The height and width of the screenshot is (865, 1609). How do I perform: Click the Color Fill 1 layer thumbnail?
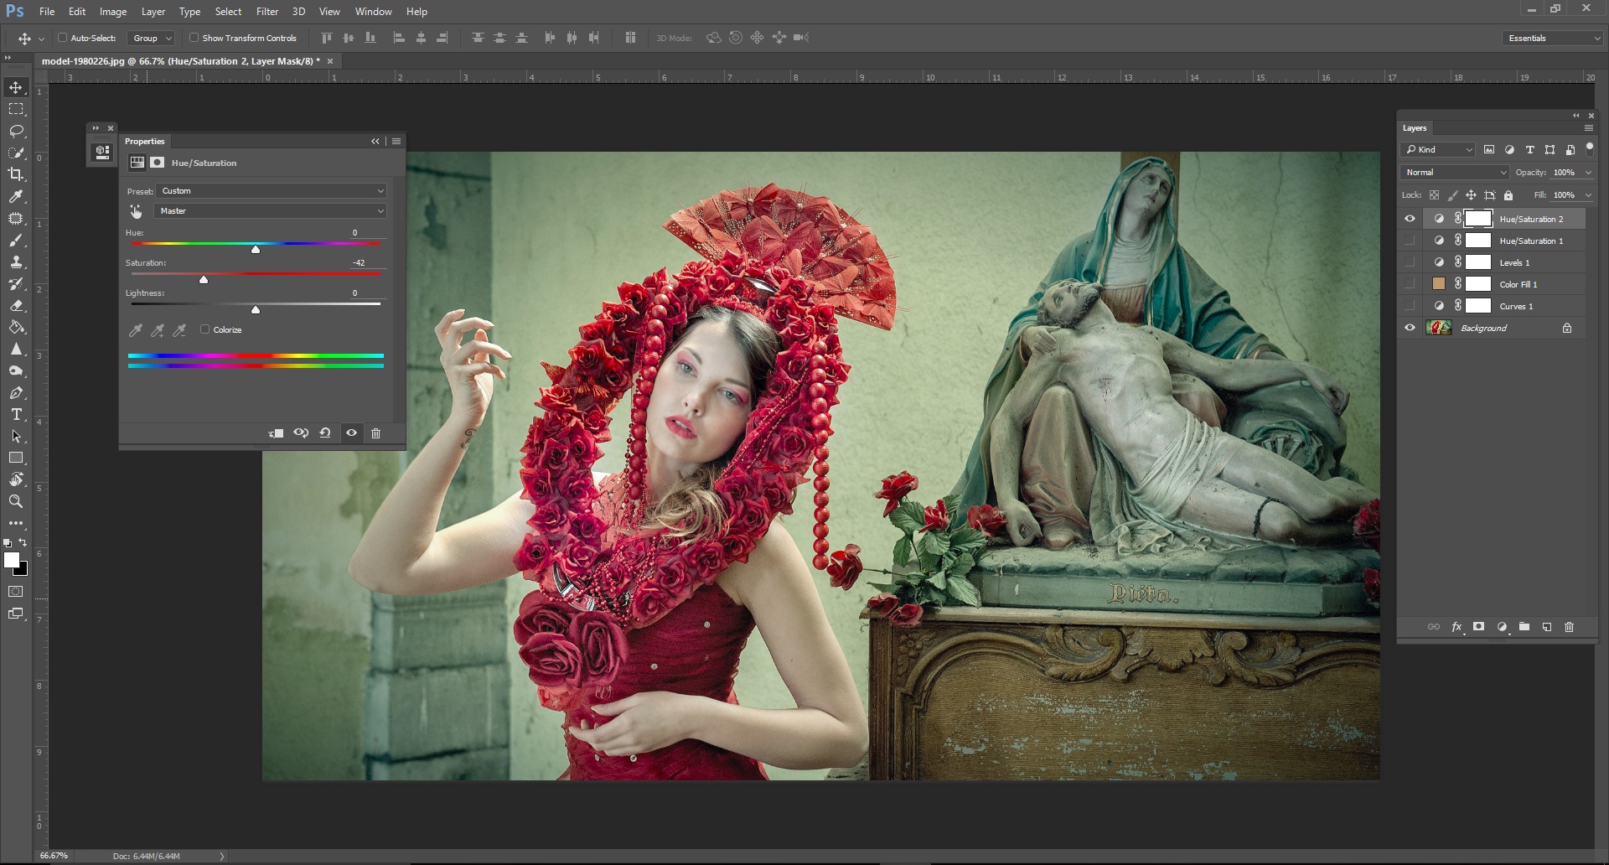click(x=1439, y=284)
